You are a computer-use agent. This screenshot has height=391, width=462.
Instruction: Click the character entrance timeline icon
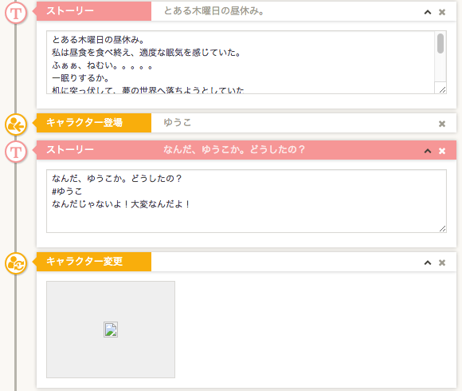click(16, 124)
